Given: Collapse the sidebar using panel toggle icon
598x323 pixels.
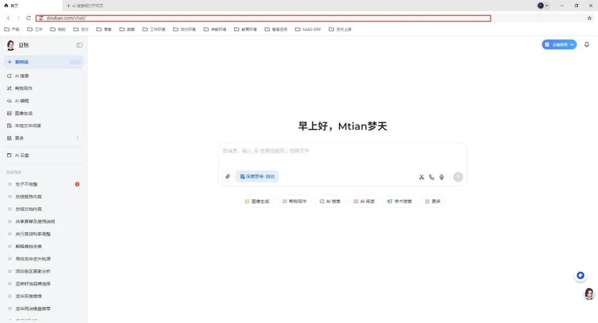Looking at the screenshot, I should pos(79,45).
